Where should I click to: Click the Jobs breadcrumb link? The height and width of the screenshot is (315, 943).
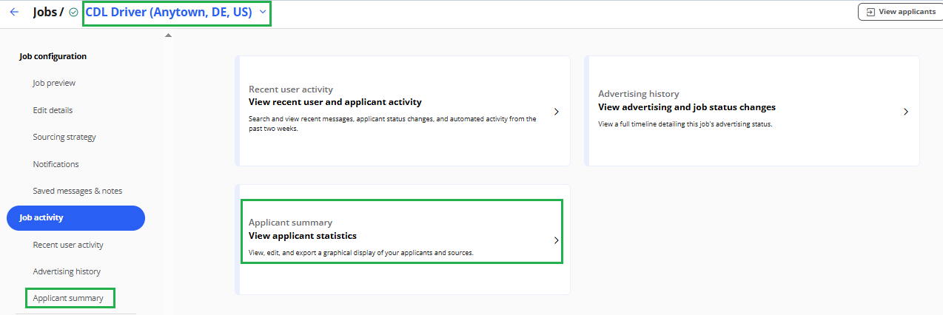click(x=46, y=13)
